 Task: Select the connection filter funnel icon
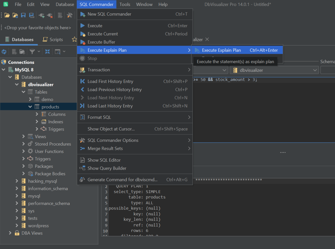(32, 51)
